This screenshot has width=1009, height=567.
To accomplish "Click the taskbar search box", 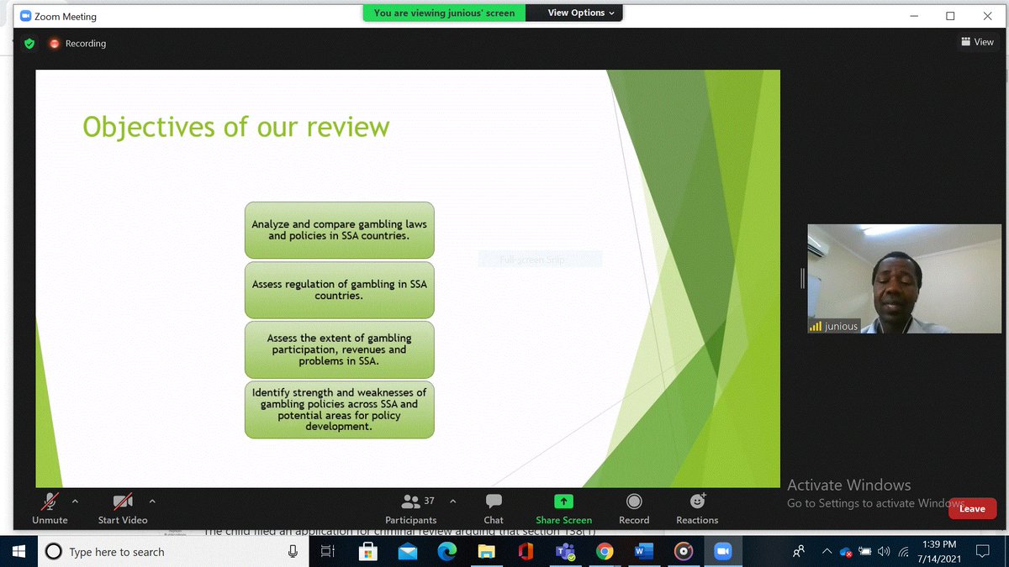I will coord(172,552).
